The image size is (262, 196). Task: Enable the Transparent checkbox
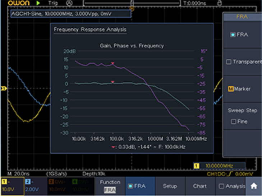[x=229, y=62]
